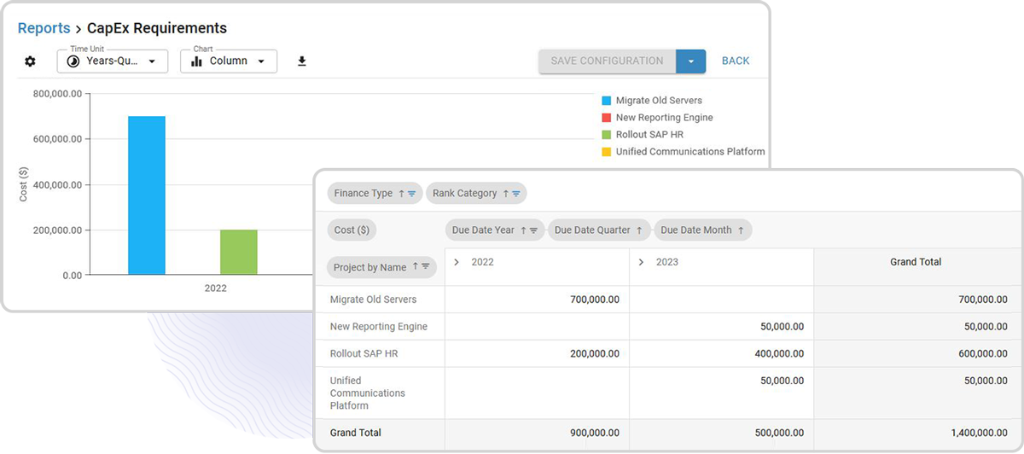Image resolution: width=1024 pixels, height=454 pixels.
Task: Select Unified Communications Platform row label
Action: click(368, 393)
